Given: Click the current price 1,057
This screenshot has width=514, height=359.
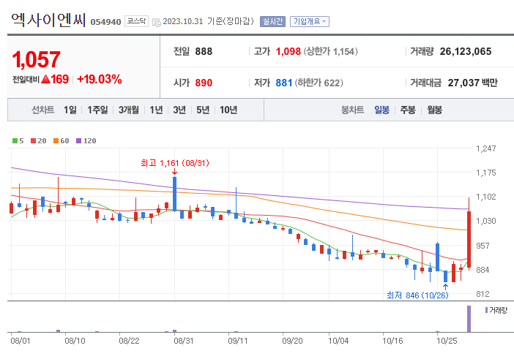Looking at the screenshot, I should tap(36, 59).
